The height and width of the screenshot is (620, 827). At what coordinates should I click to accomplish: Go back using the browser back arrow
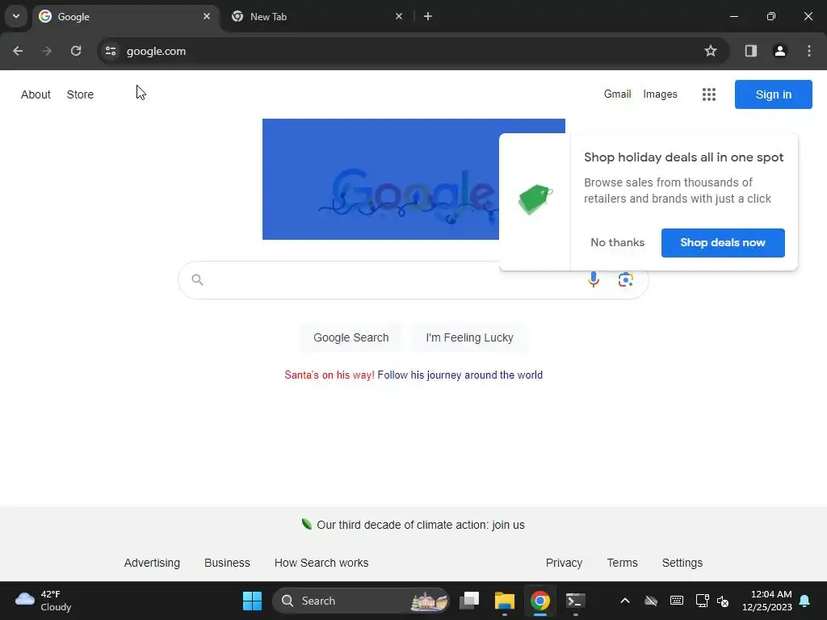(18, 51)
